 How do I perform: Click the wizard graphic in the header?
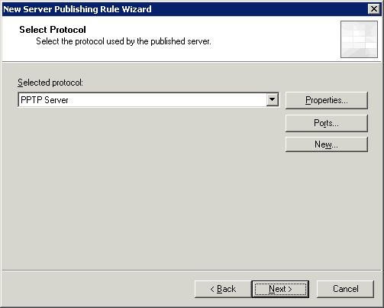click(x=359, y=39)
